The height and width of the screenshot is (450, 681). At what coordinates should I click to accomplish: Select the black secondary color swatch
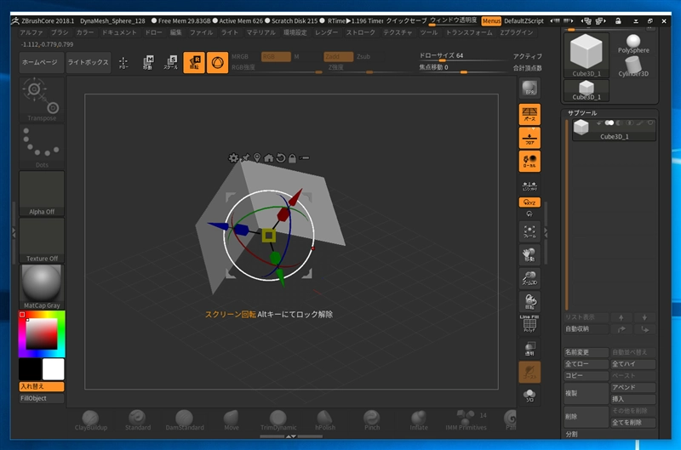30,369
